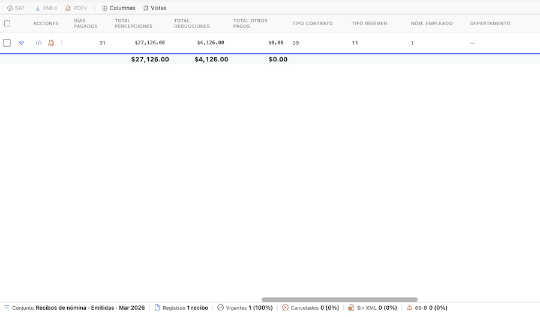The height and width of the screenshot is (317, 540).
Task: Click the bold $27,126.00 total in summary row
Action: click(x=150, y=59)
